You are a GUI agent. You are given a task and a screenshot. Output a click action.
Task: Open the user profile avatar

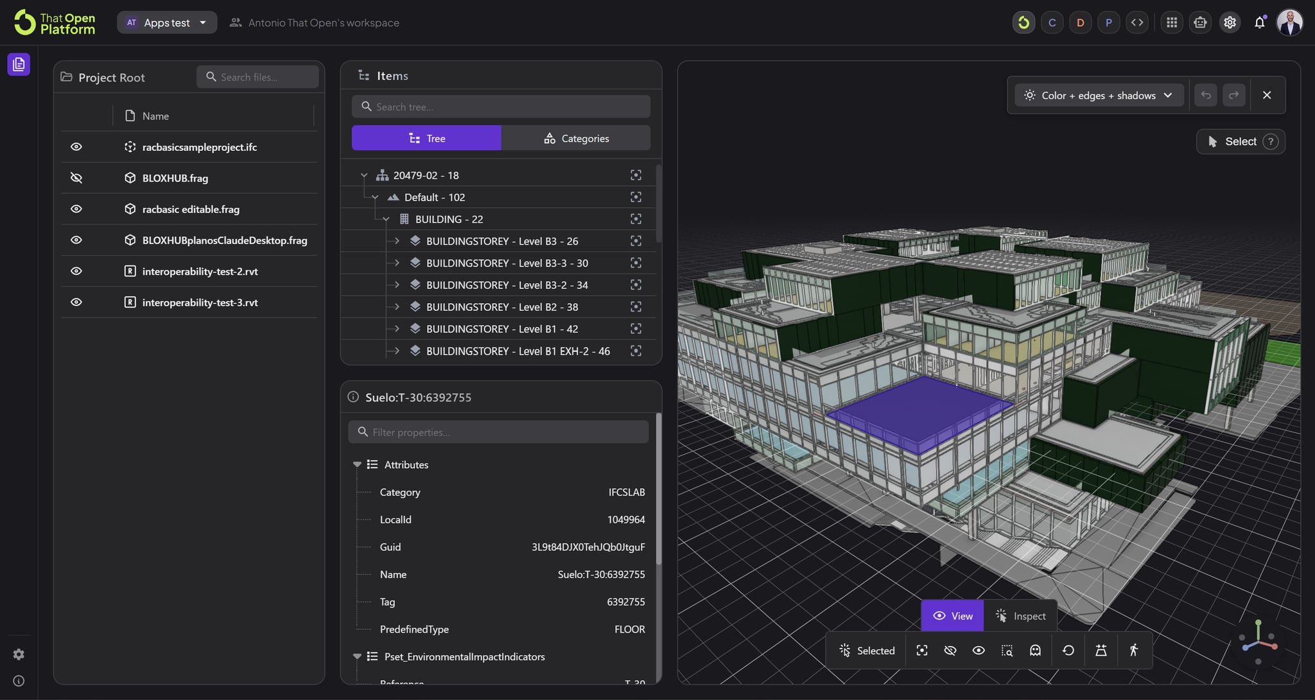pos(1289,22)
